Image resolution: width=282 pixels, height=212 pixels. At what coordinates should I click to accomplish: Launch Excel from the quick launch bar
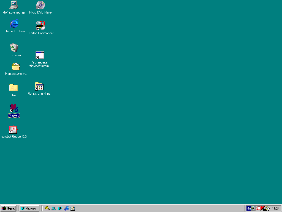54,208
